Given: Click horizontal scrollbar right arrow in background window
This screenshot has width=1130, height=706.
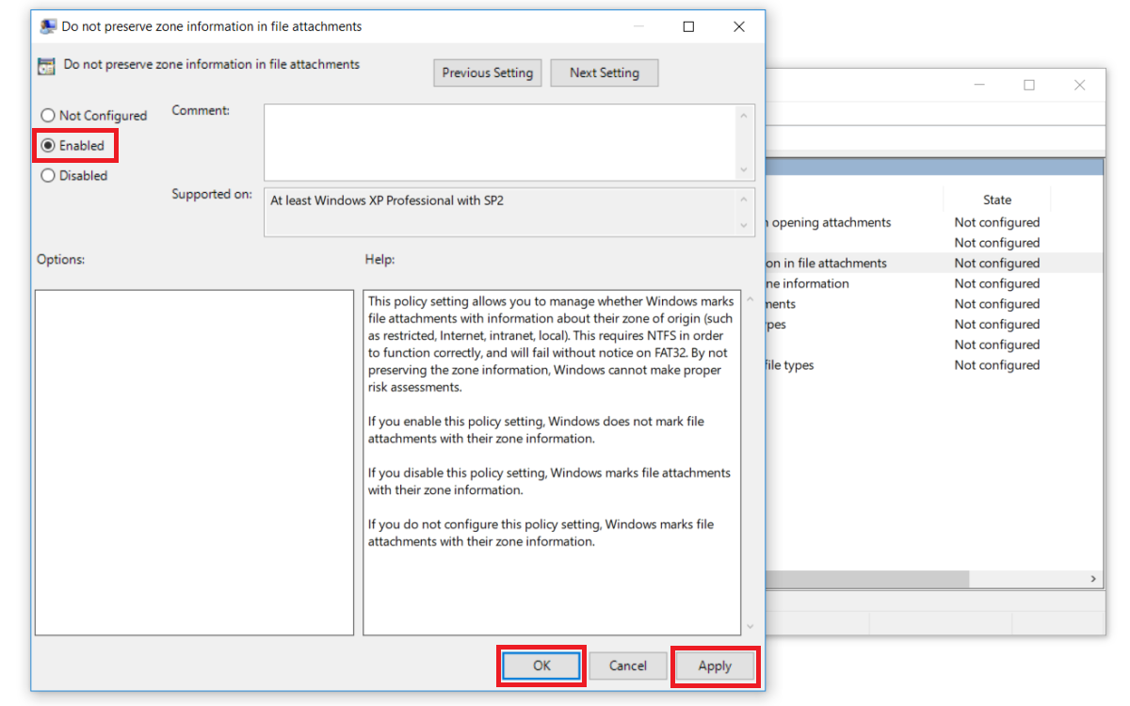Looking at the screenshot, I should pyautogui.click(x=1093, y=579).
